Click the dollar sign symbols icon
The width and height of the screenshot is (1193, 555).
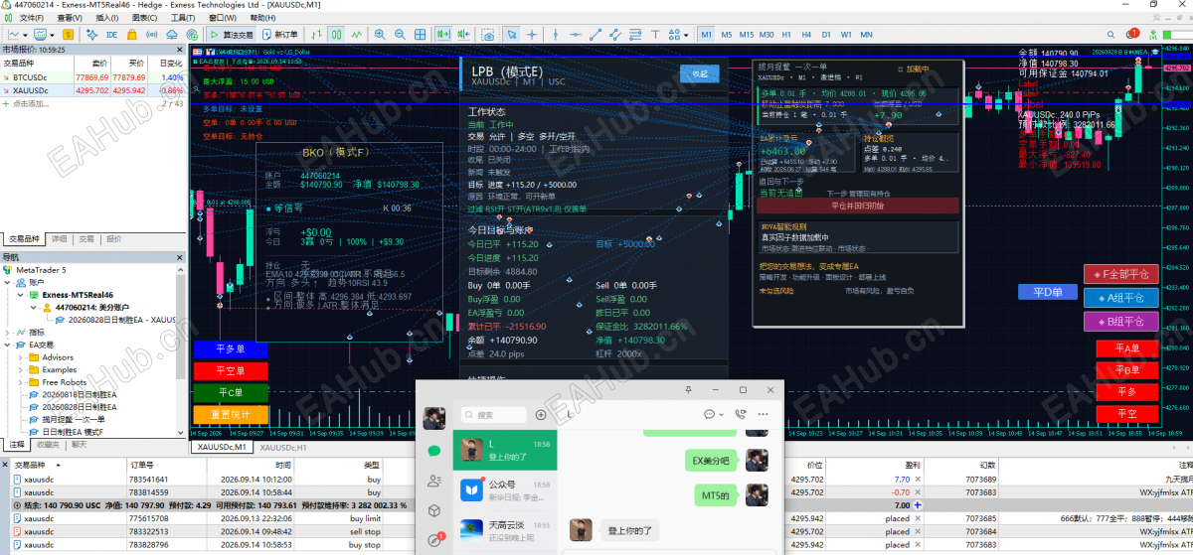69,35
